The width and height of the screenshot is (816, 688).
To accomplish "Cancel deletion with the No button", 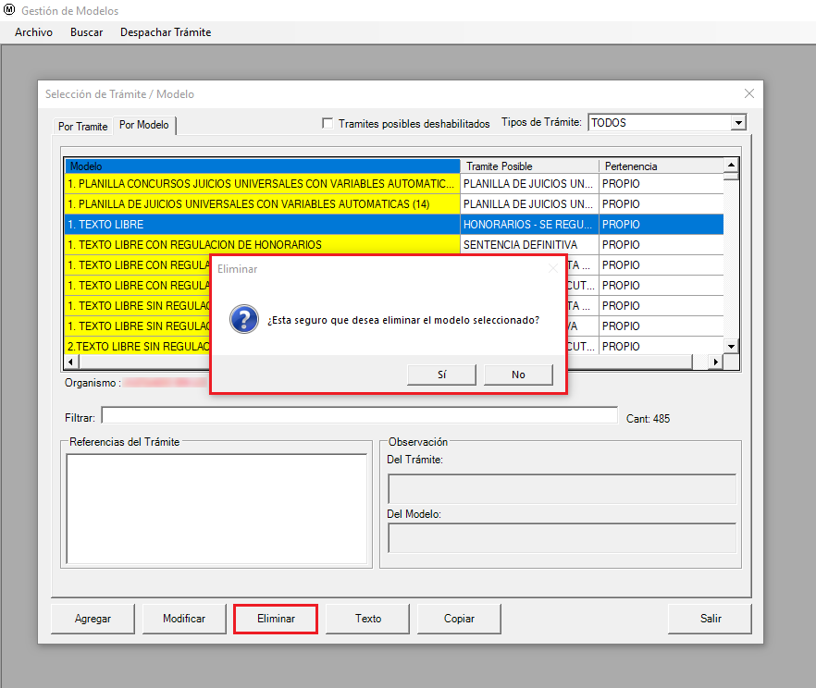I will click(518, 375).
